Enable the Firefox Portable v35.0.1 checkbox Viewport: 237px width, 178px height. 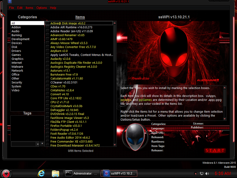point(47,126)
